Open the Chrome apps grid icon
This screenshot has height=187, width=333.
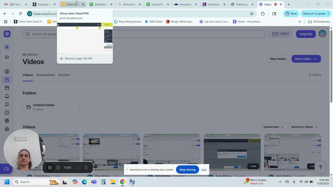coord(5,22)
